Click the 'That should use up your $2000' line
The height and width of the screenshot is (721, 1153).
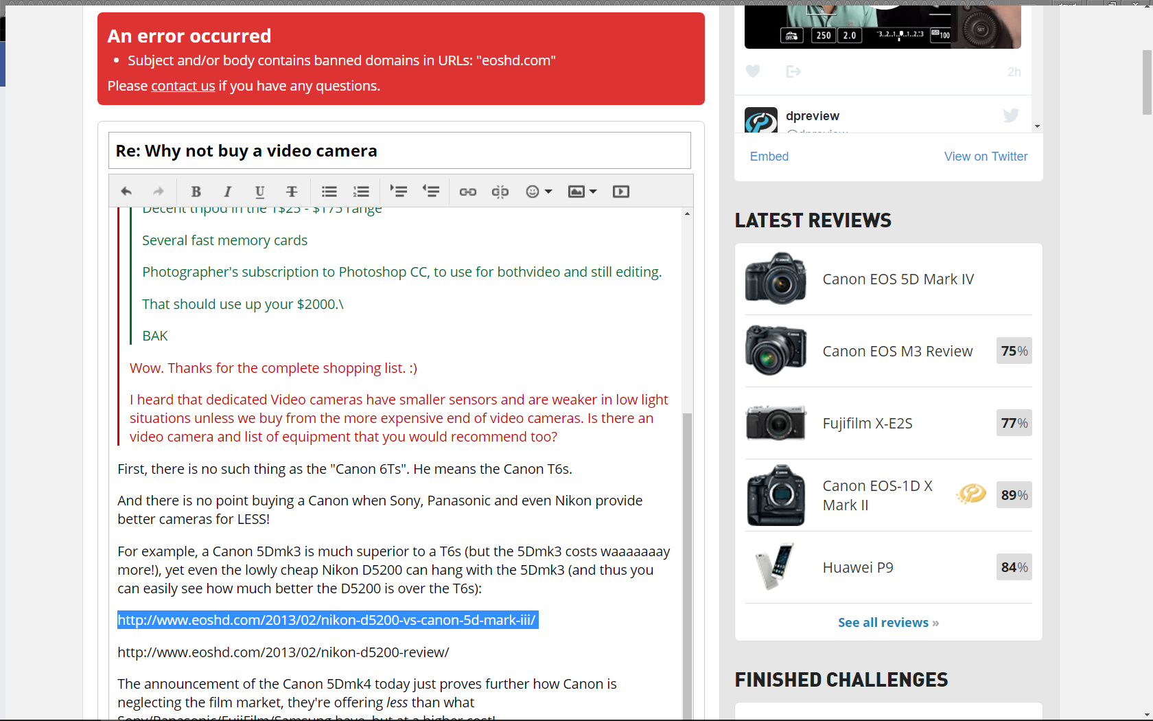click(243, 304)
